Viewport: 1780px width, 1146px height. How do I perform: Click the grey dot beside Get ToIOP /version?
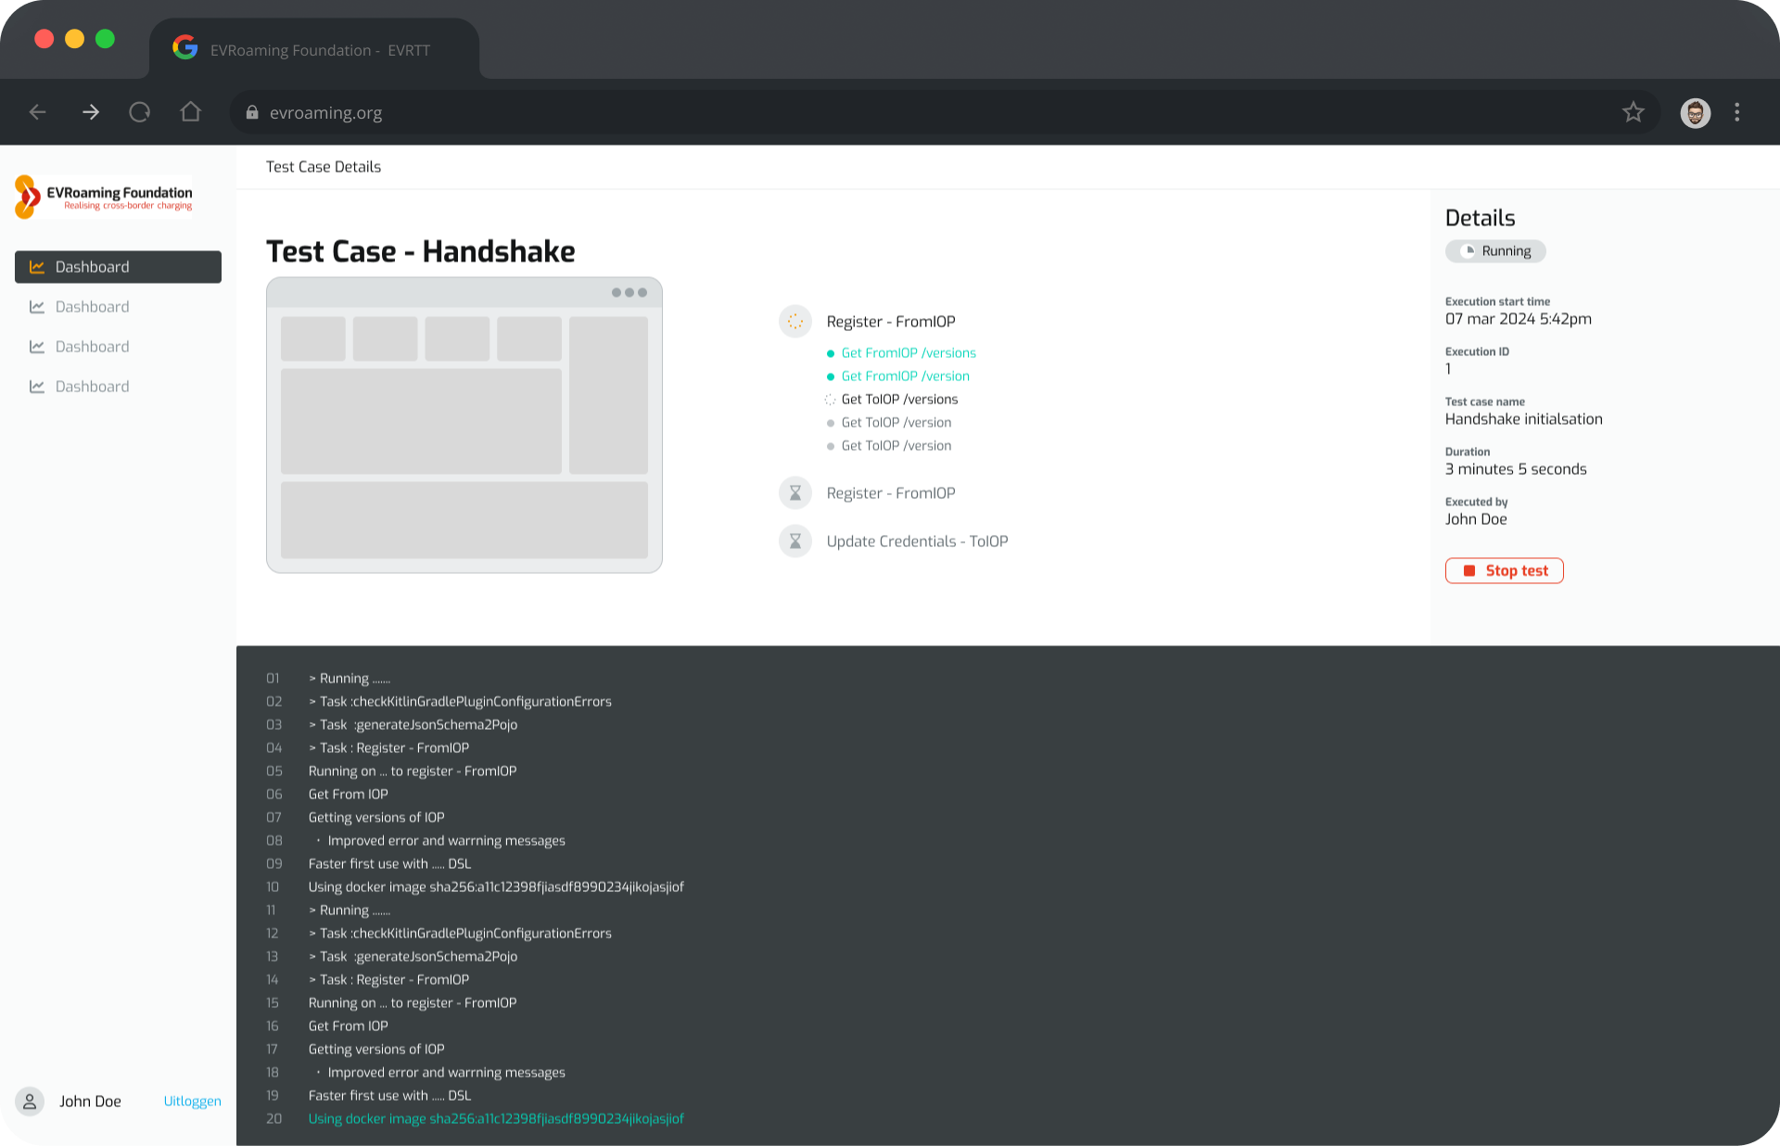[x=830, y=423]
